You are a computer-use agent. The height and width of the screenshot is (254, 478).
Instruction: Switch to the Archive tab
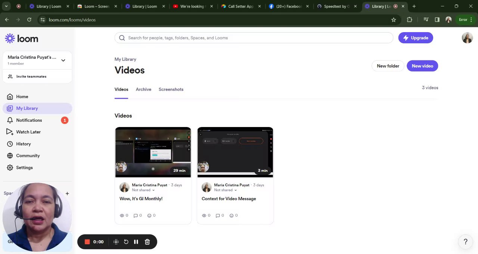(x=143, y=89)
